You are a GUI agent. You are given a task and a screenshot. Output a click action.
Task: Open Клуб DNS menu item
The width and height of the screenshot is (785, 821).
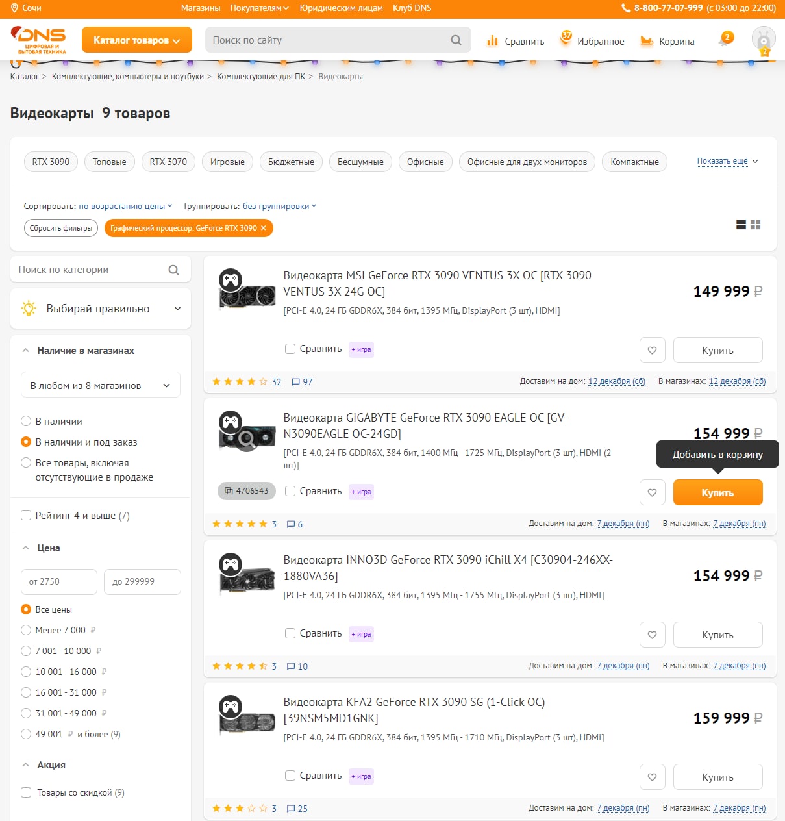tap(412, 8)
